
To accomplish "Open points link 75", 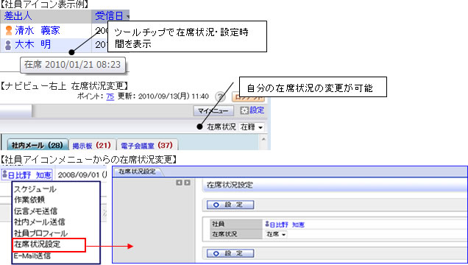I will [x=110, y=96].
